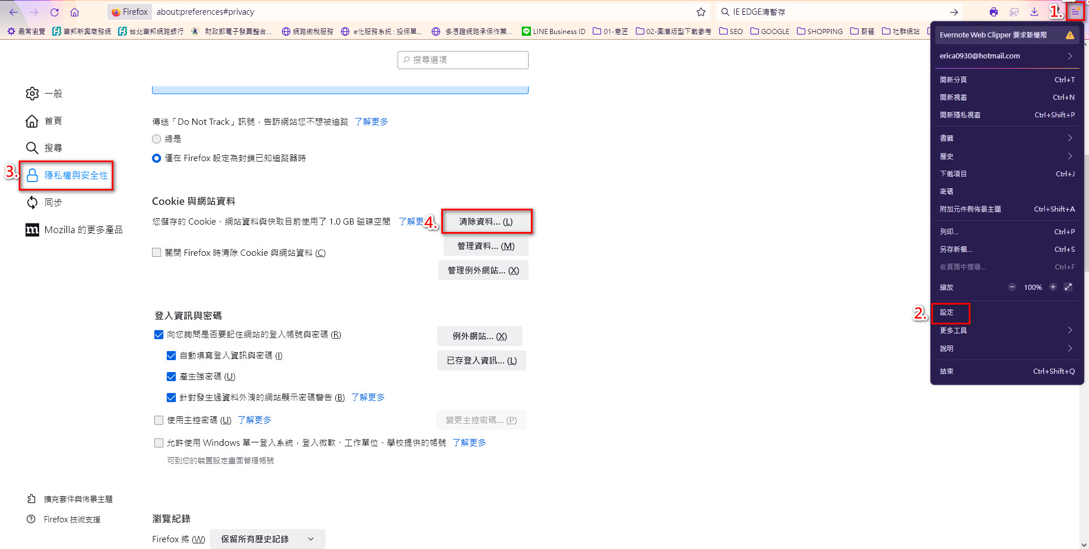Toggle 向您詢問是否要記住登入帳號與密碼 checkbox
This screenshot has width=1089, height=549.
(x=159, y=335)
